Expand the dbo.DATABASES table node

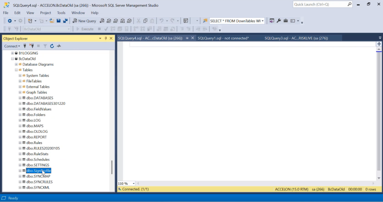pos(20,98)
